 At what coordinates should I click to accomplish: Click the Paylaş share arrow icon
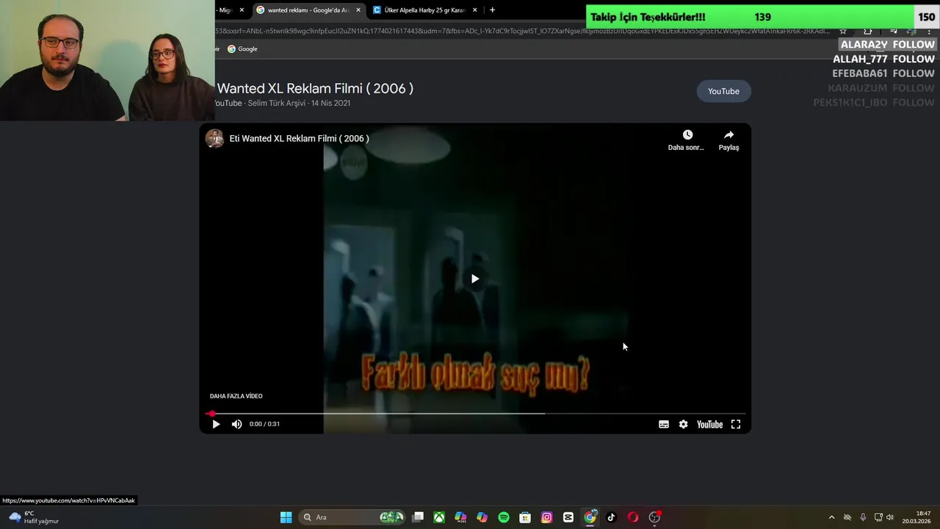tap(728, 134)
